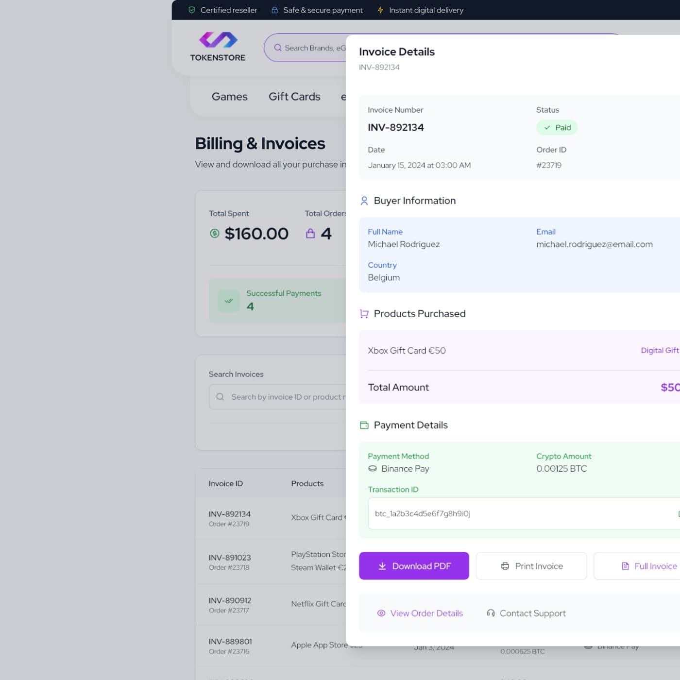
Task: Click the $160.00 Total Spent value
Action: point(256,234)
